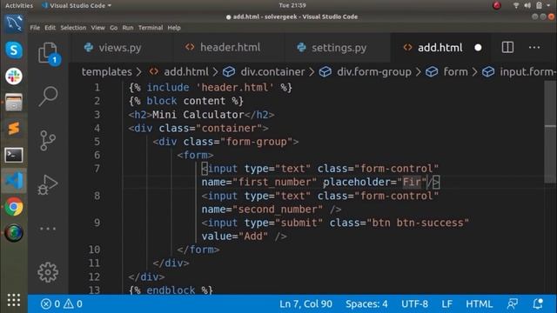The image size is (557, 313).
Task: Open Activities overview
Action: click(x=19, y=5)
